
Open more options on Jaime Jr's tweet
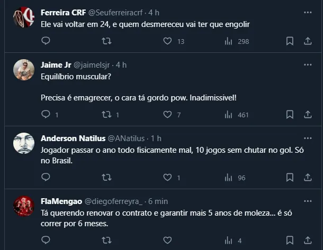308,64
